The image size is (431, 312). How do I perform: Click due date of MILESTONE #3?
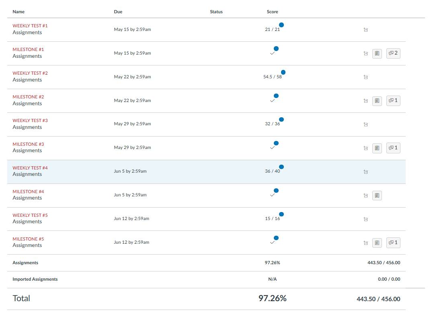click(x=133, y=148)
